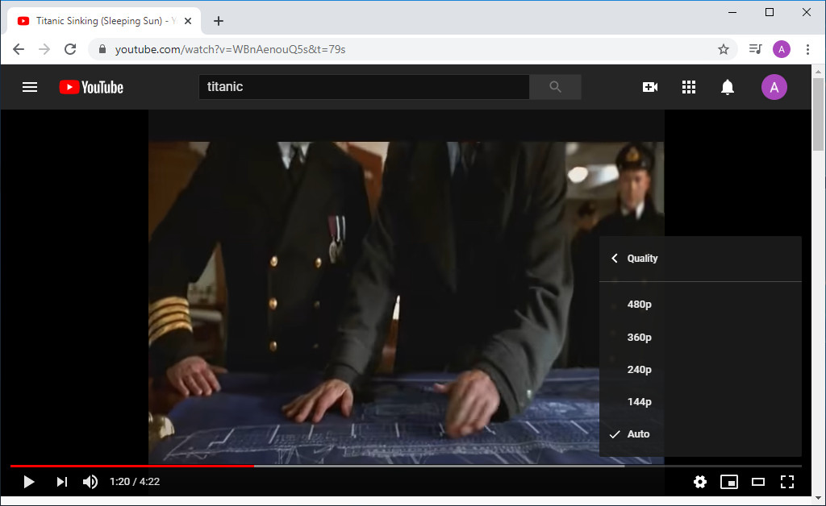Open the Chrome profile avatar

coord(781,49)
